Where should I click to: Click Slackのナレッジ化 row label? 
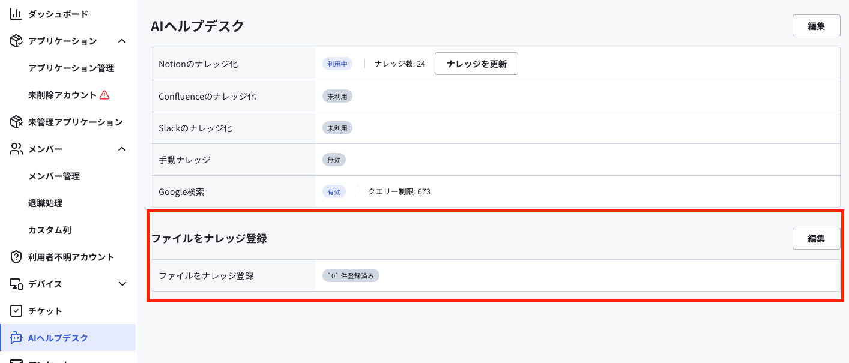(195, 128)
